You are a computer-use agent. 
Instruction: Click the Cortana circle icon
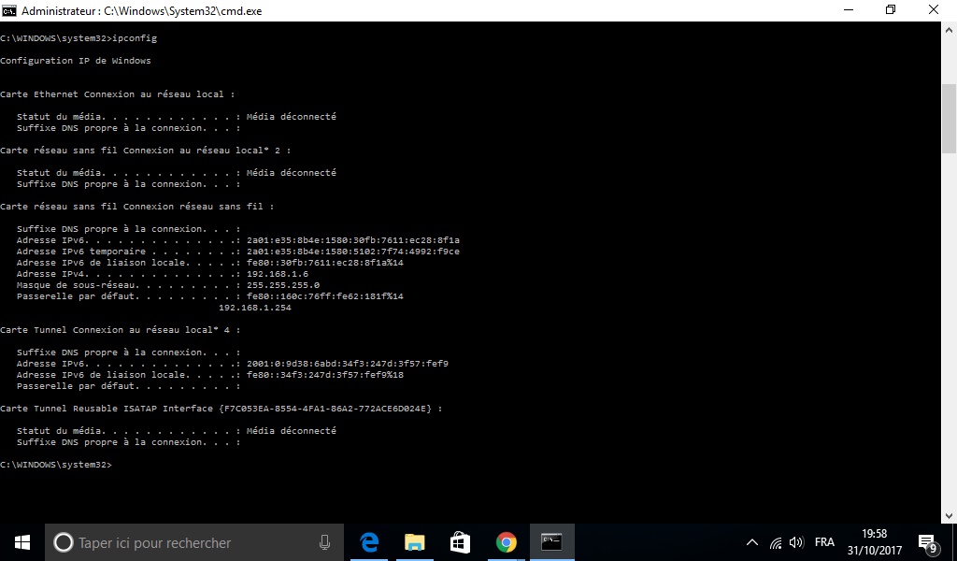[x=64, y=542]
